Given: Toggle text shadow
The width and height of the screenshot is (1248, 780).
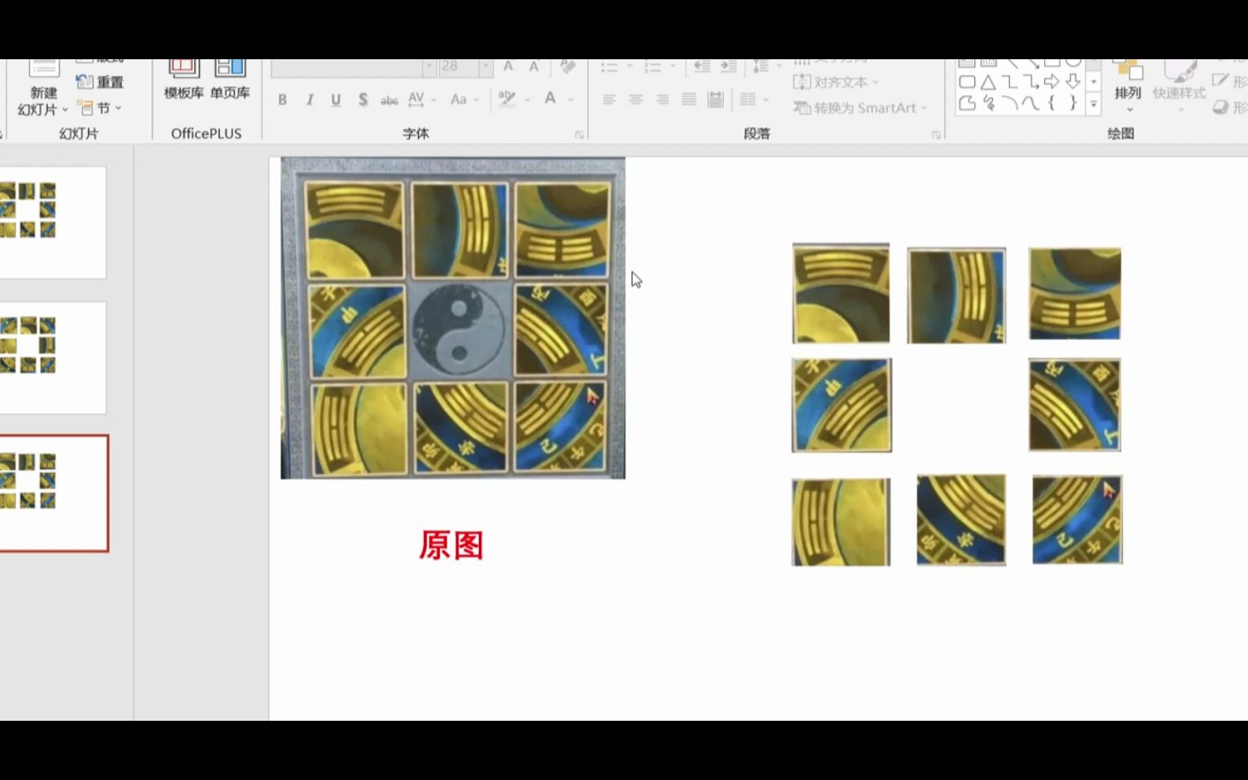Looking at the screenshot, I should tap(363, 100).
